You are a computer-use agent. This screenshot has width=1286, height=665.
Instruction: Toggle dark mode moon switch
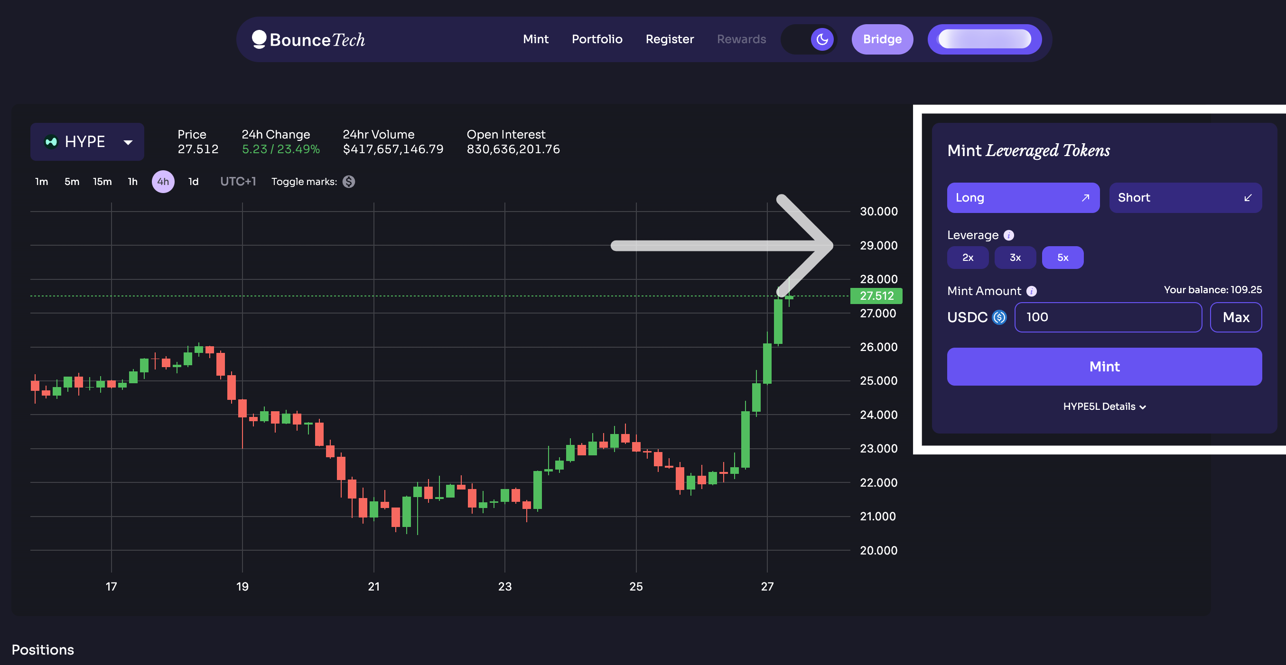point(822,39)
